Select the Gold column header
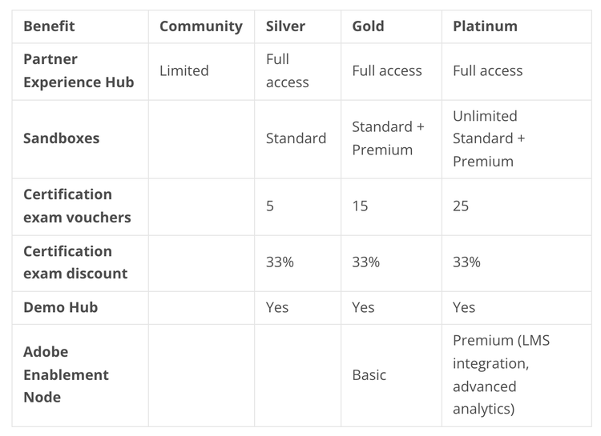601x436 pixels. point(368,26)
